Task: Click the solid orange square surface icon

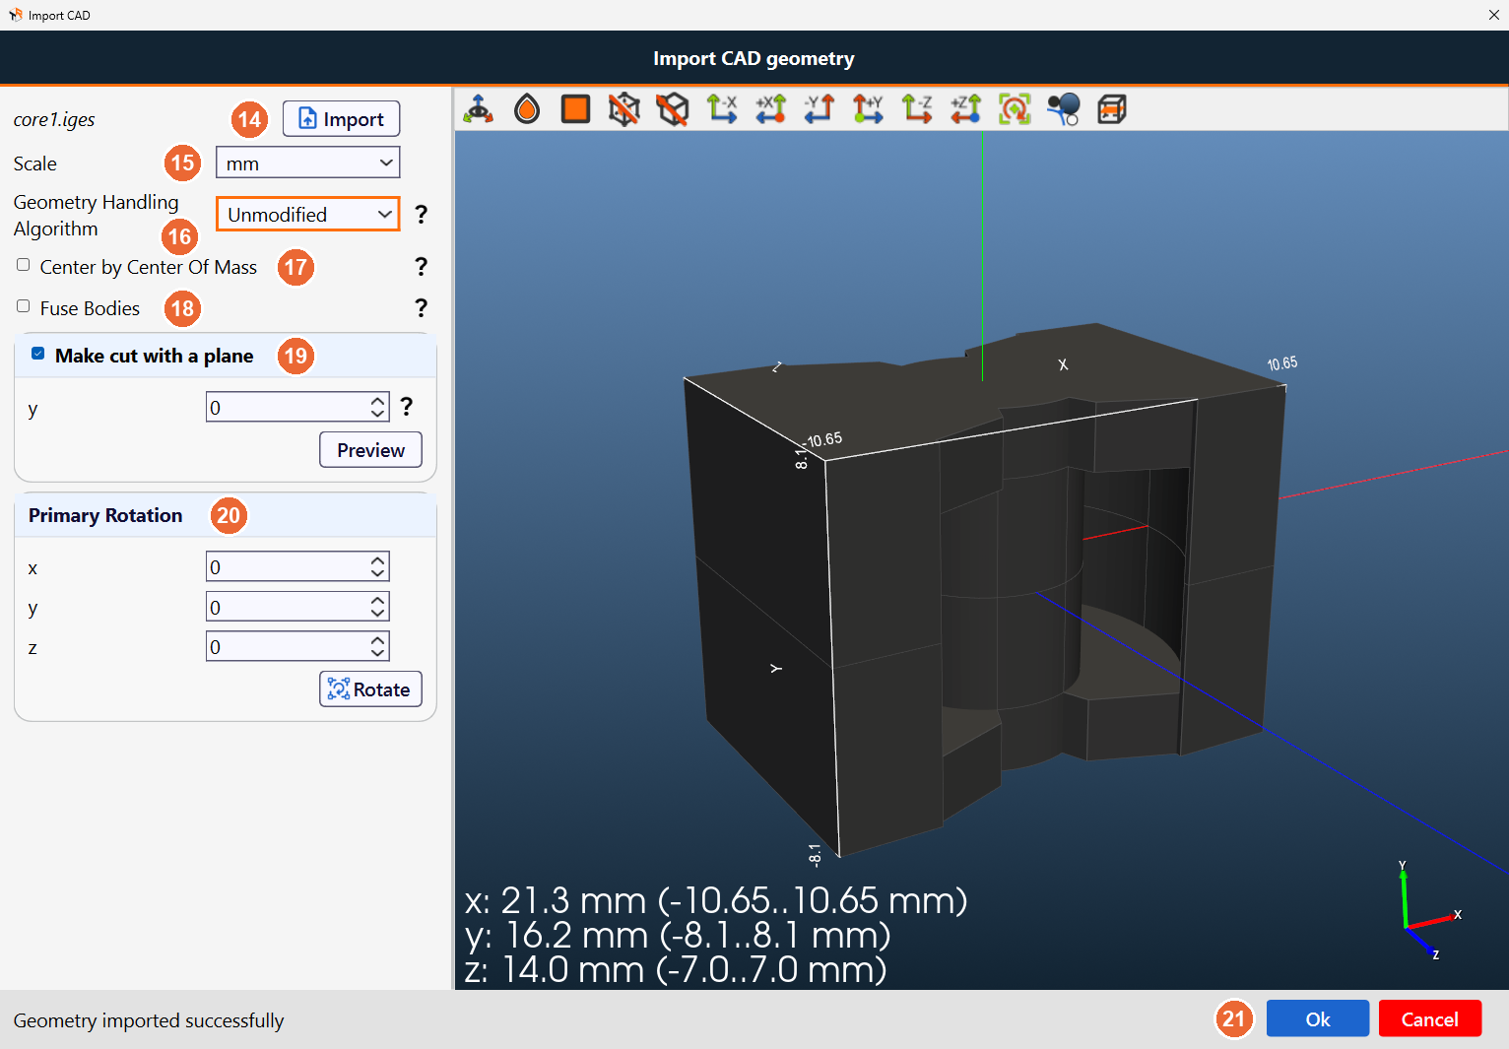Action: [575, 109]
